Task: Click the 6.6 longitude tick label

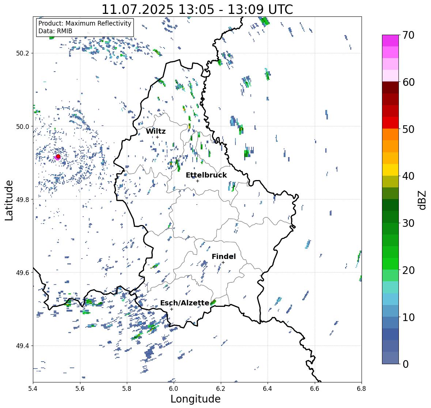Action: pyautogui.click(x=315, y=389)
